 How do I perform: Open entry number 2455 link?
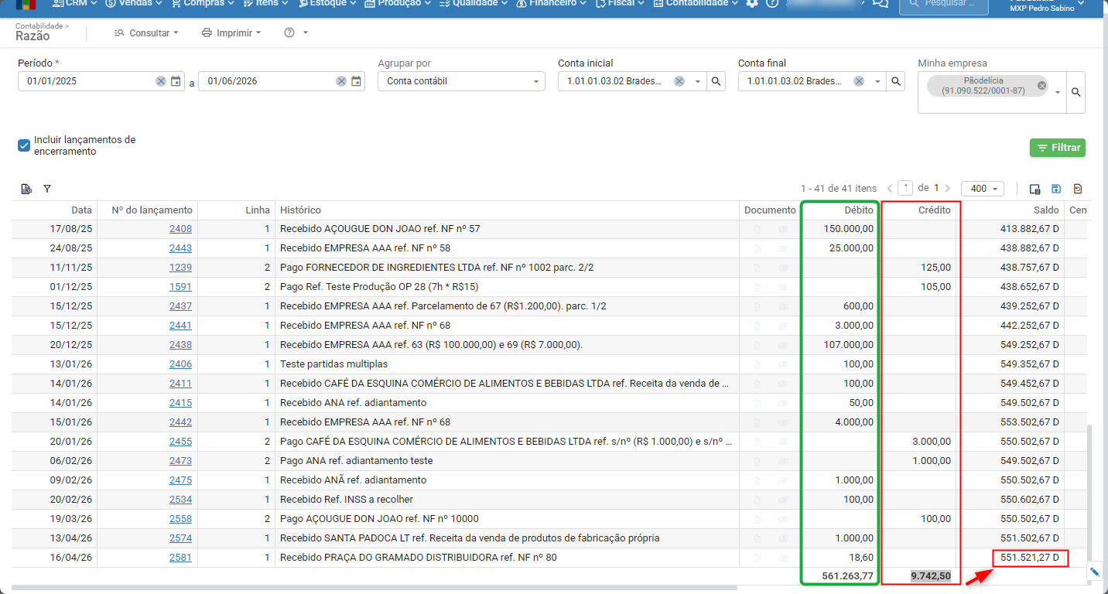click(x=180, y=442)
